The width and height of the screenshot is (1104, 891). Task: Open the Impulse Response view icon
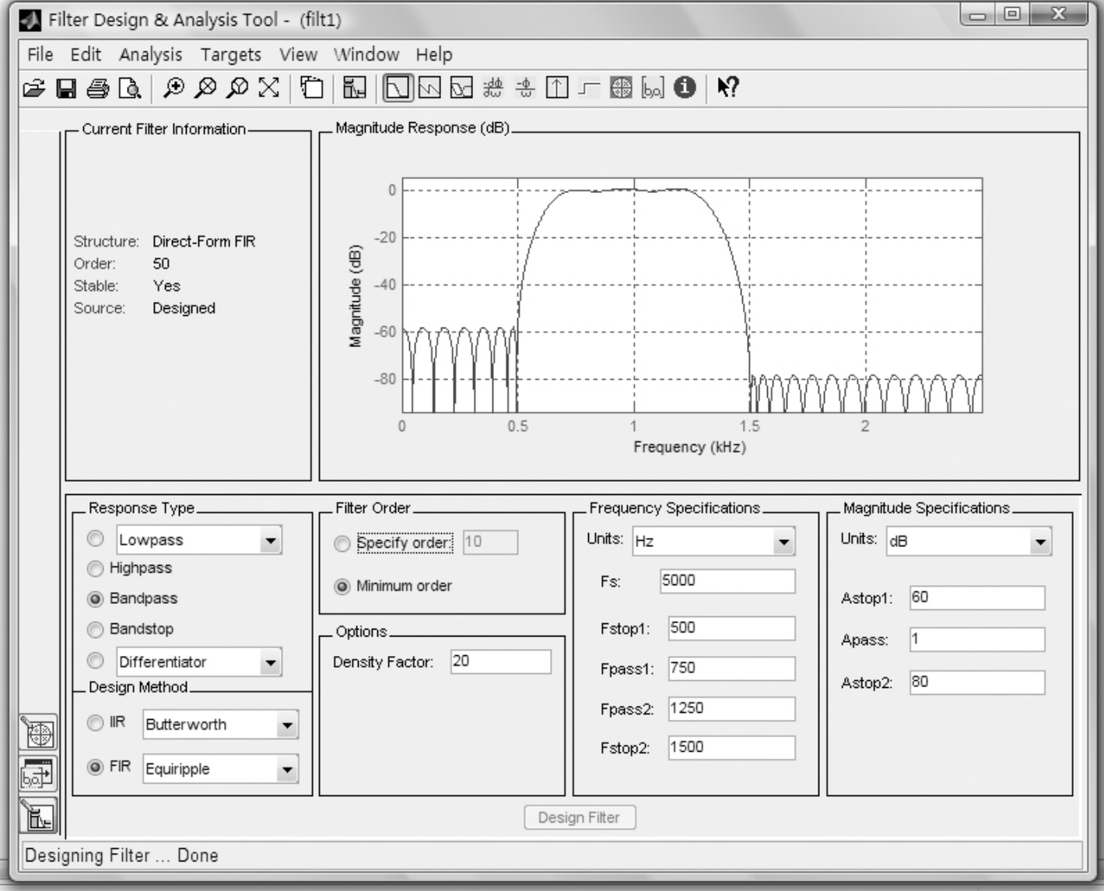pos(557,88)
